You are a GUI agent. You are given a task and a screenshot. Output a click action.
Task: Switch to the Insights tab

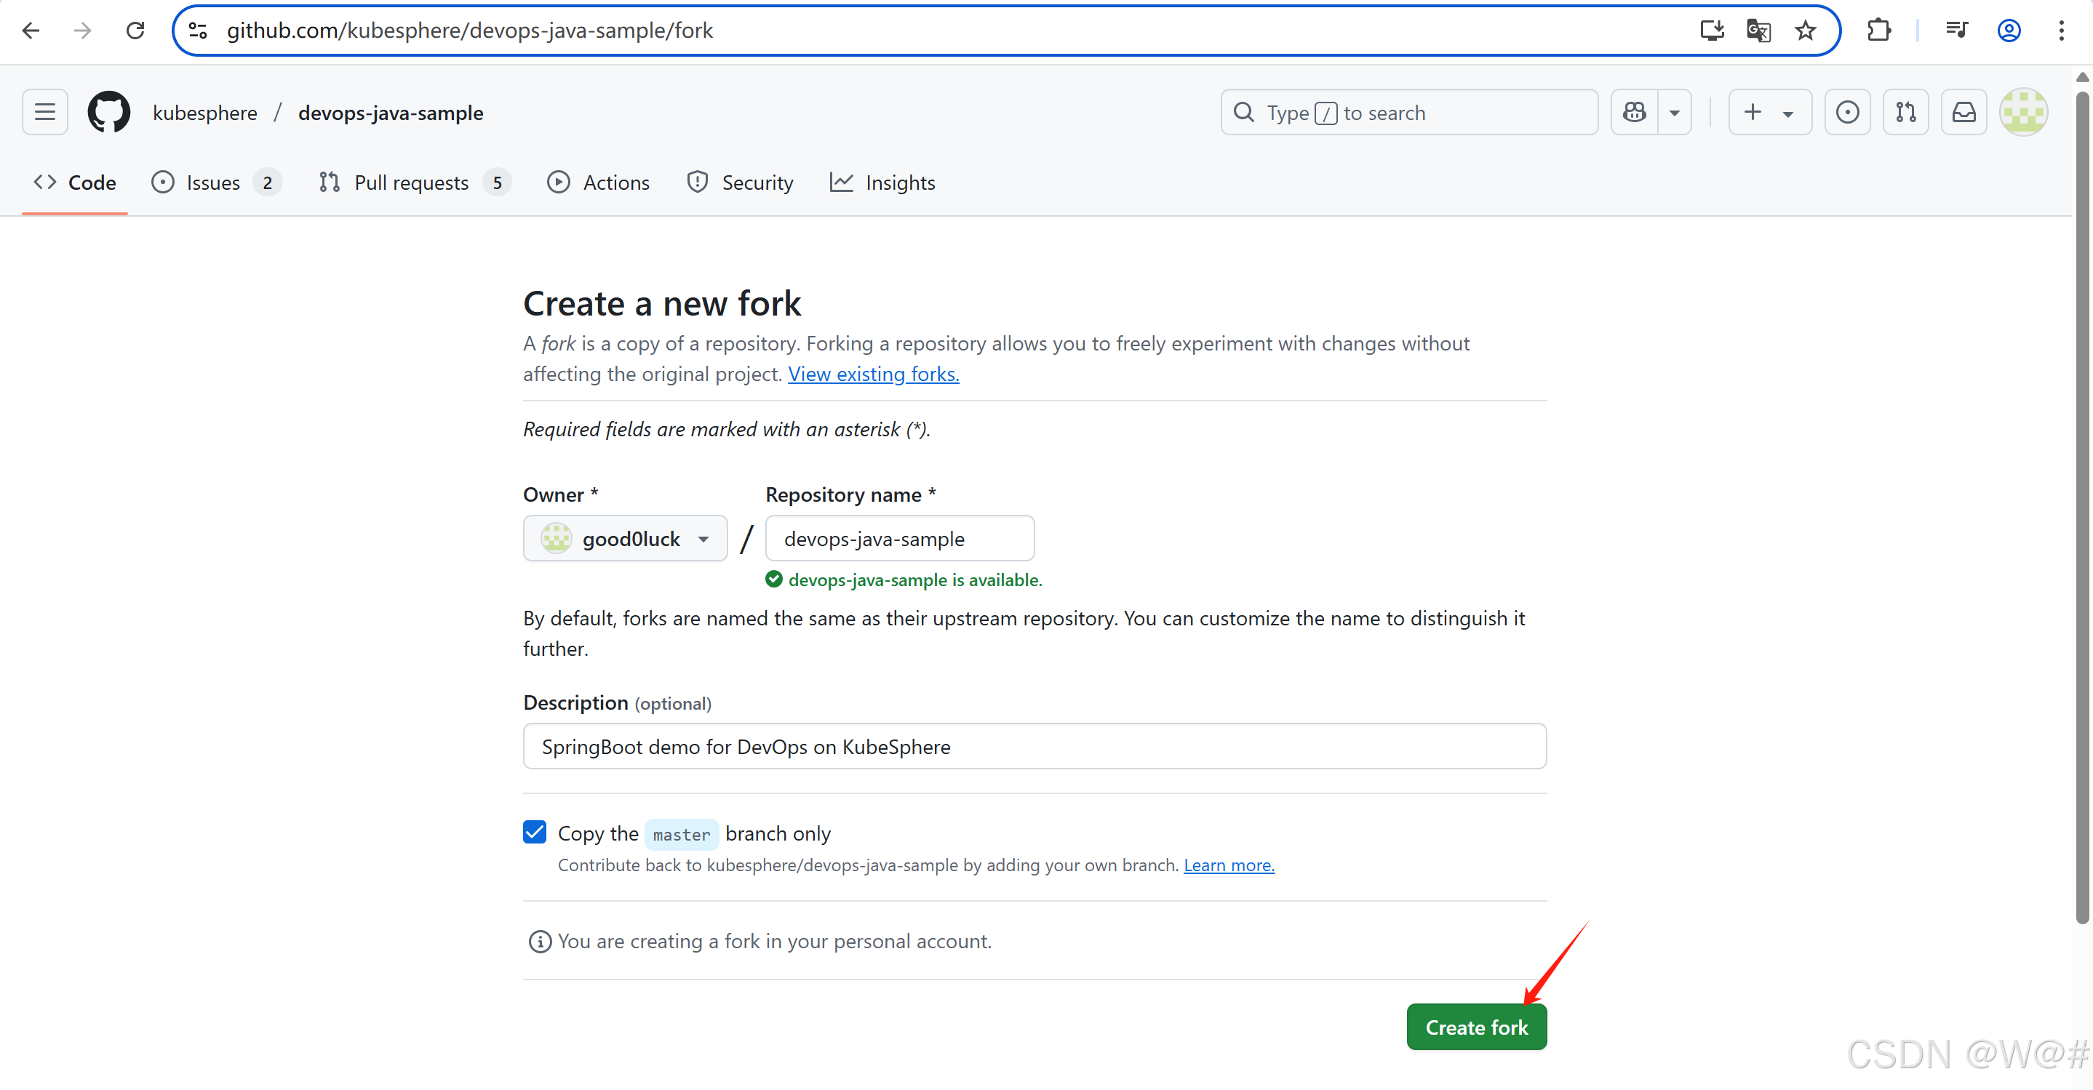pos(882,183)
